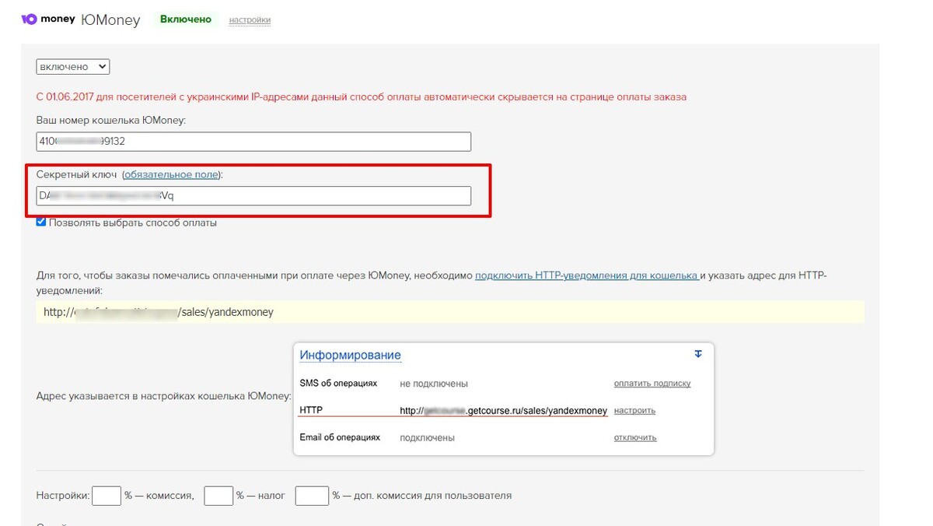Click the ЮMoney purple logo icon

click(28, 19)
